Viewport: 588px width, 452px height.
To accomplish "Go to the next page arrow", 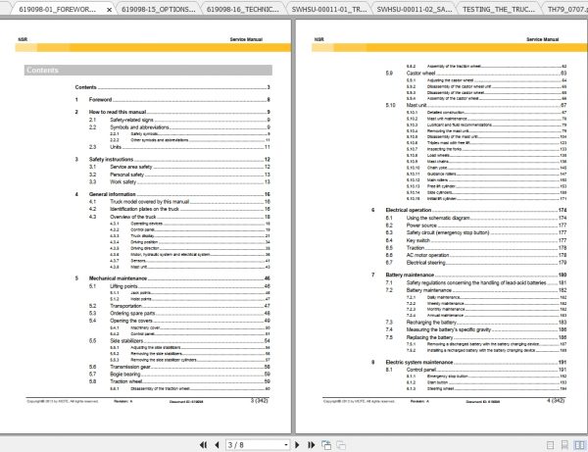I will coord(297,445).
